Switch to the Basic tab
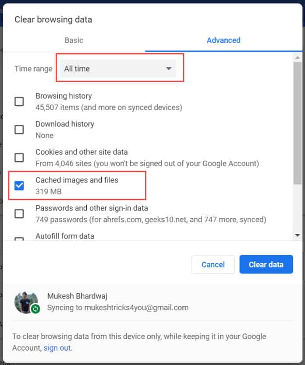Viewport: 305px width, 365px height. click(74, 40)
